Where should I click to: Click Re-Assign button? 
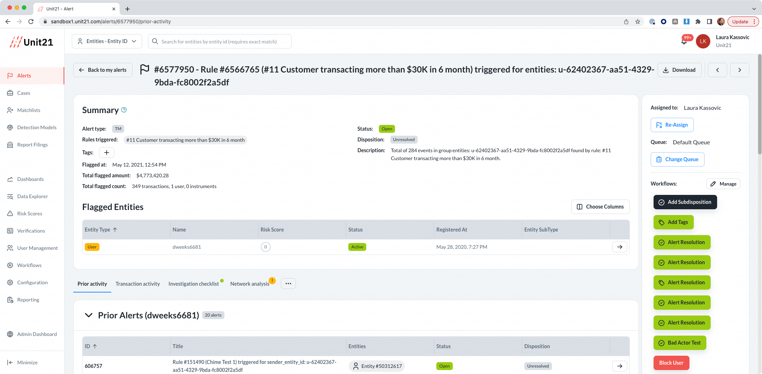tap(672, 125)
